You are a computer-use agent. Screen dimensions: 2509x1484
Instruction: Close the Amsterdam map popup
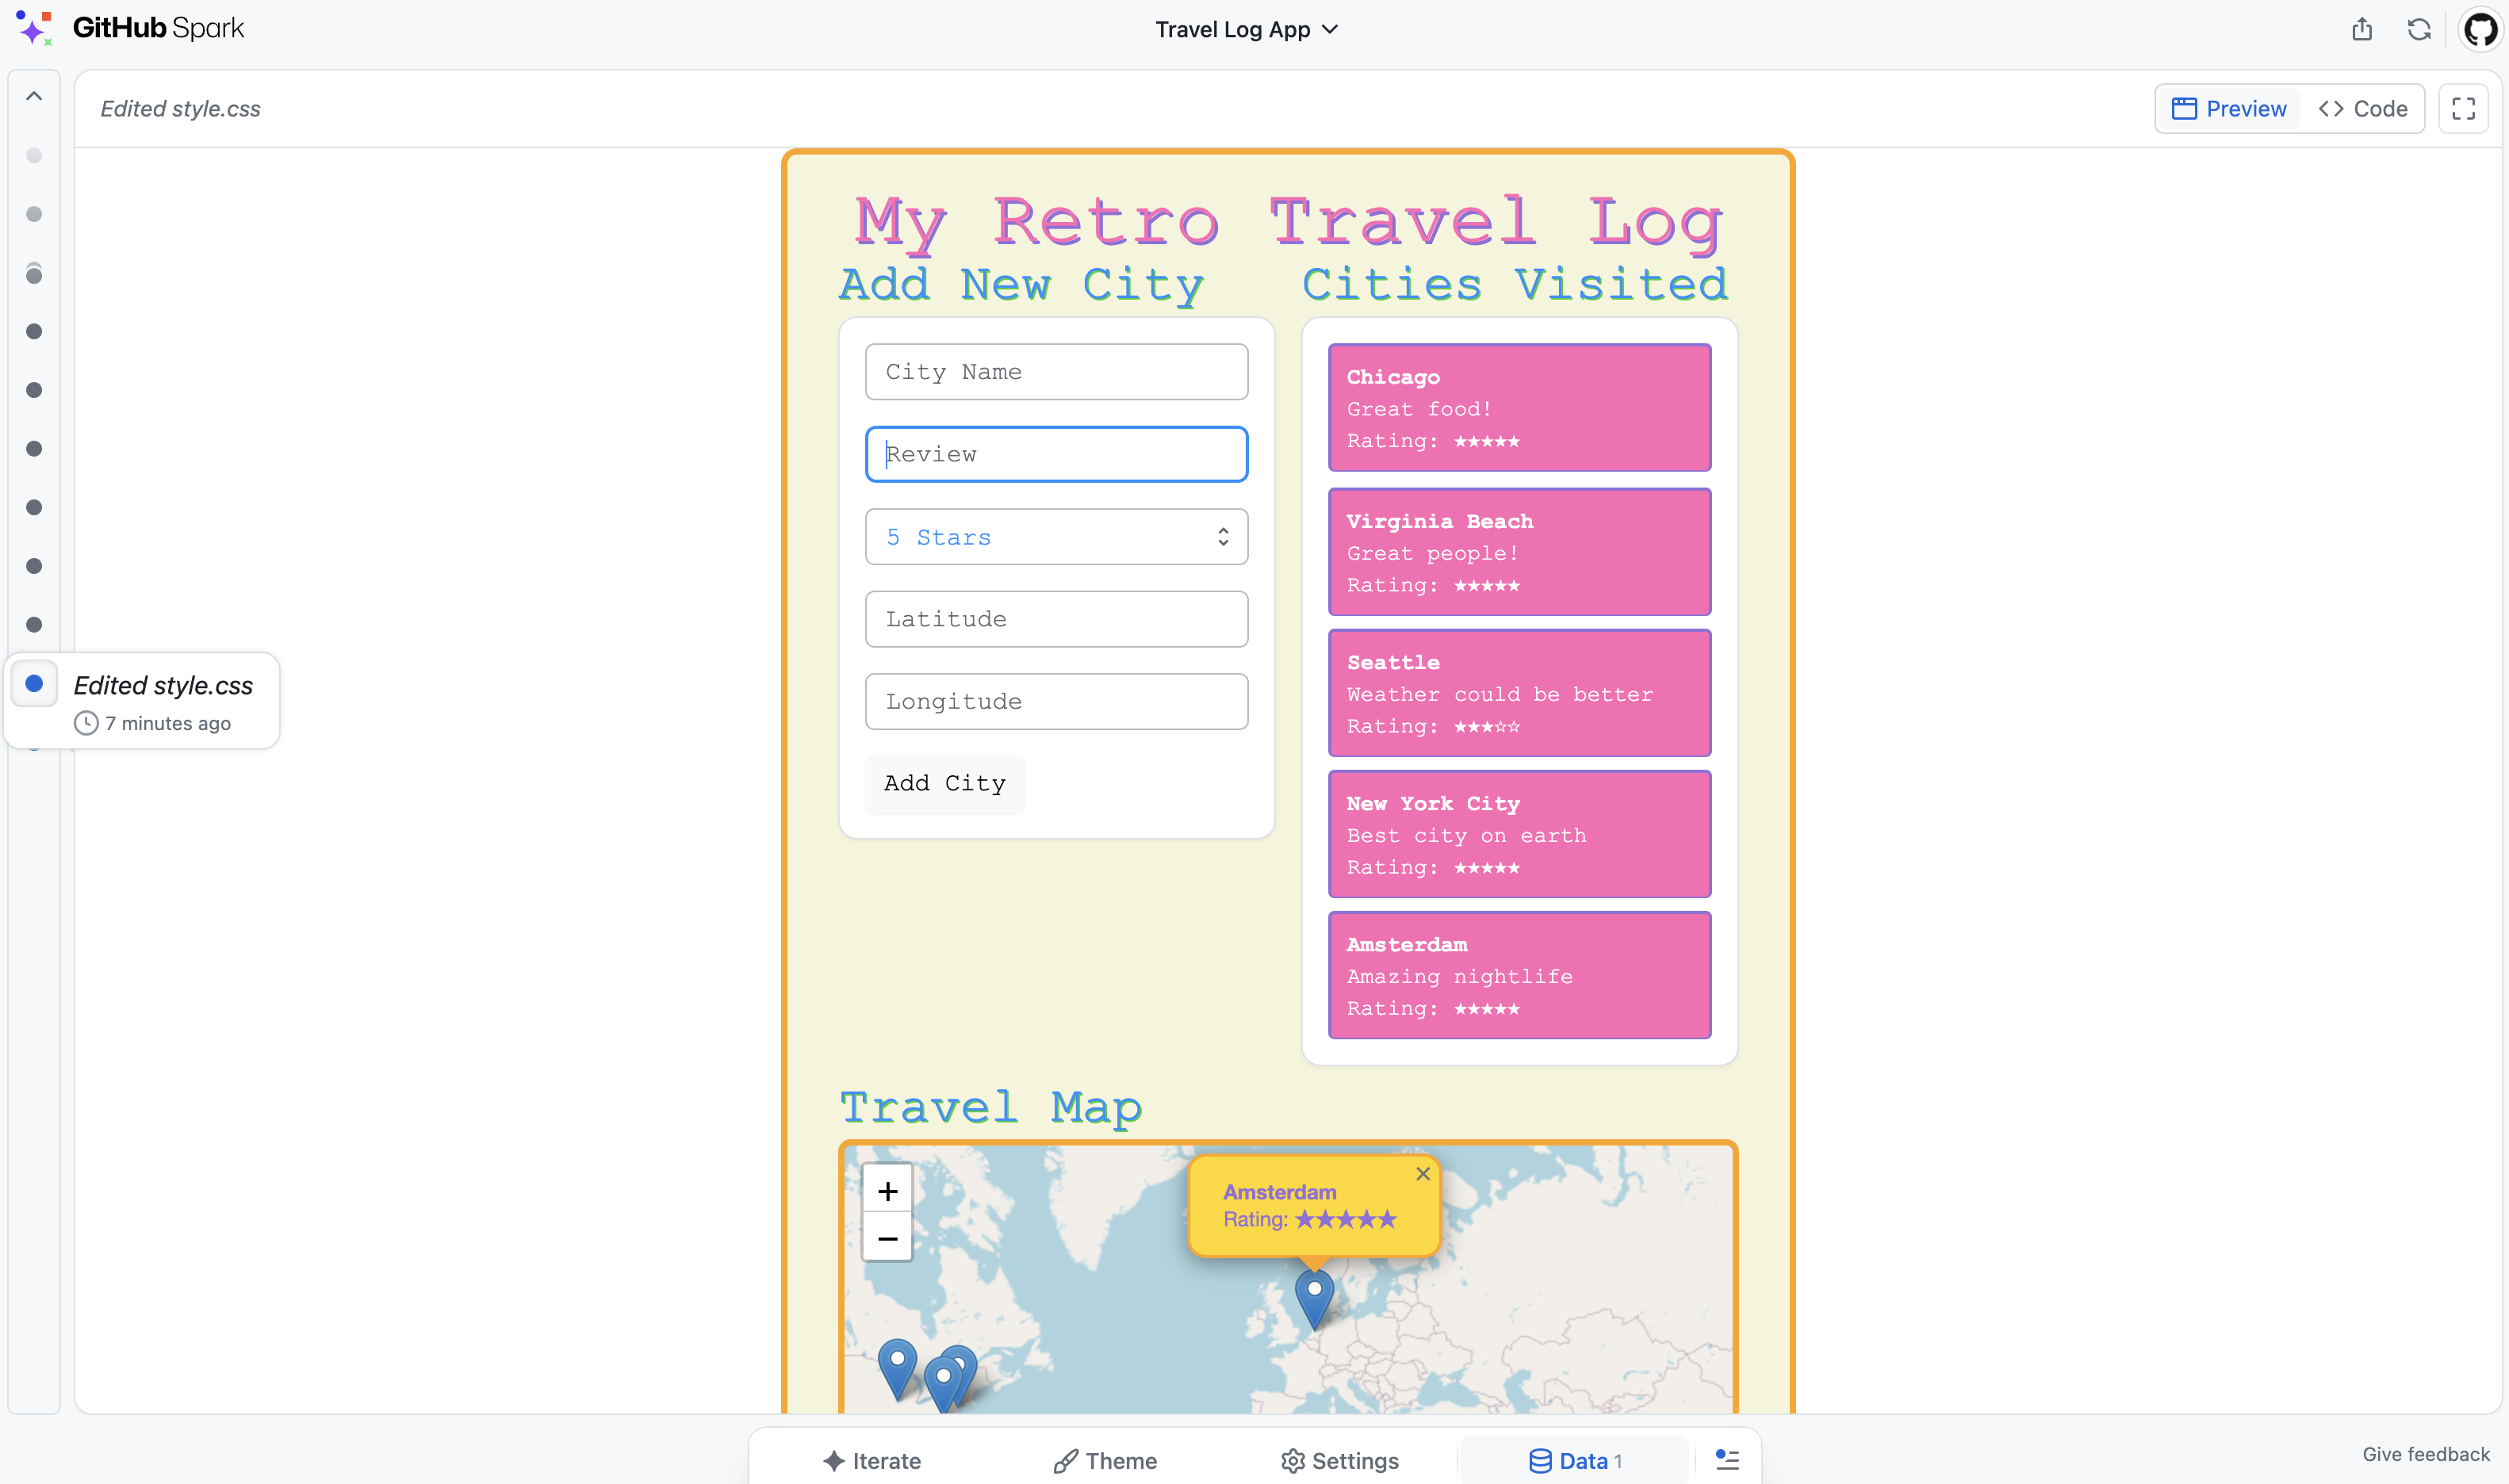click(1423, 1174)
